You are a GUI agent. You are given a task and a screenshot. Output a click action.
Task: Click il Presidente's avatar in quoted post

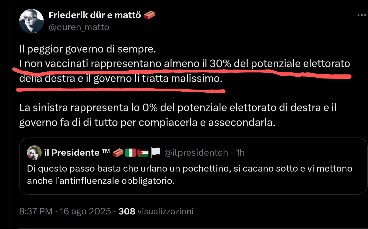click(34, 152)
